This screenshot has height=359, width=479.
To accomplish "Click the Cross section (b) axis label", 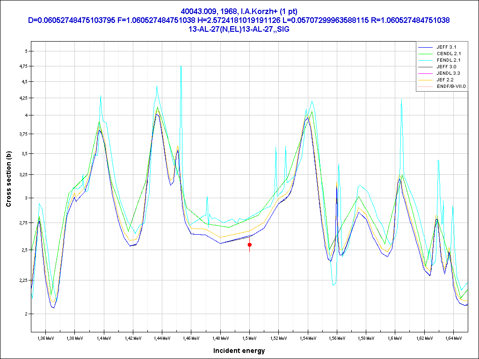I will point(8,179).
